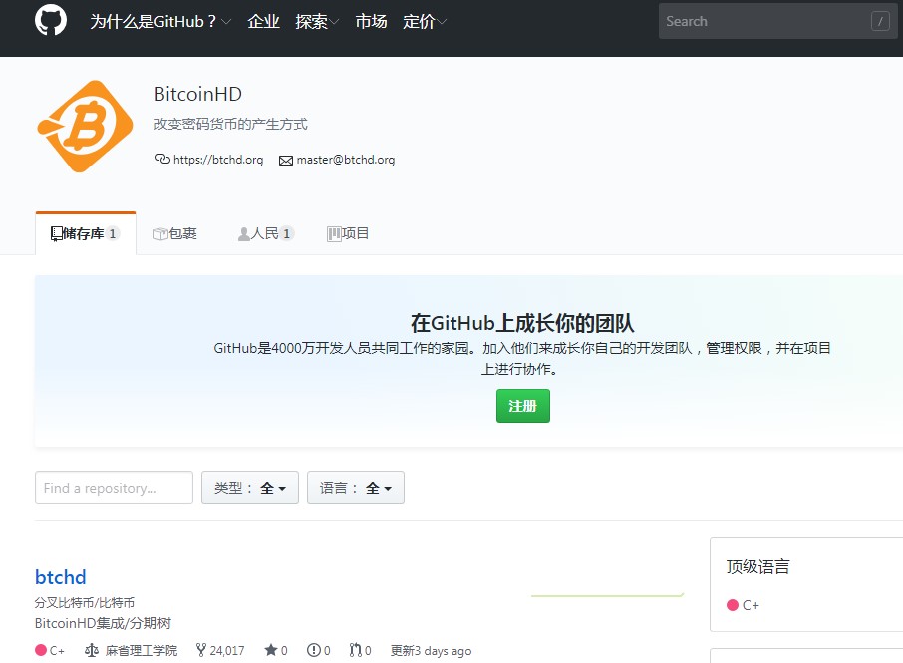Click the btchd activity sparkline graph
The height and width of the screenshot is (663, 903).
[x=607, y=594]
